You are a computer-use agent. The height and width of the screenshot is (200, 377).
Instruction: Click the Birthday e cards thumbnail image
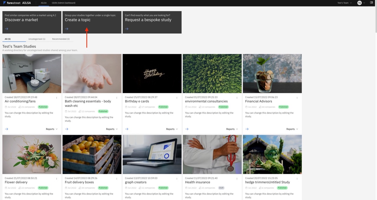pos(152,73)
